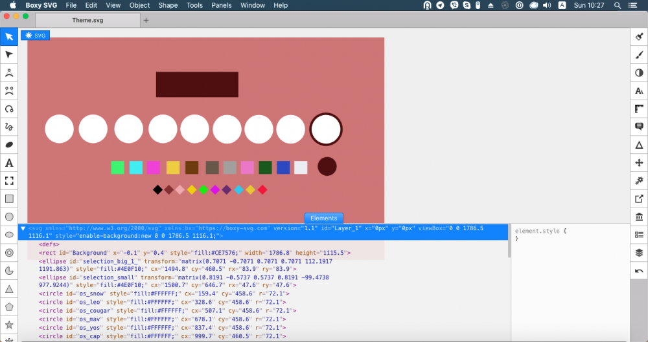Select the Rectangle shape tool
Image resolution: width=648 pixels, height=342 pixels.
(9, 199)
